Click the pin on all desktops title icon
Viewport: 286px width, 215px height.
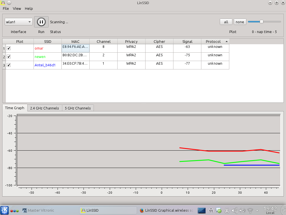pyautogui.click(x=9, y=3)
